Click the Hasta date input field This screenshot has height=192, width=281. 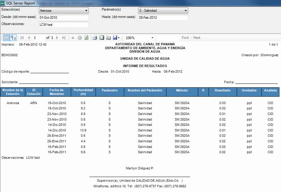coord(163,17)
